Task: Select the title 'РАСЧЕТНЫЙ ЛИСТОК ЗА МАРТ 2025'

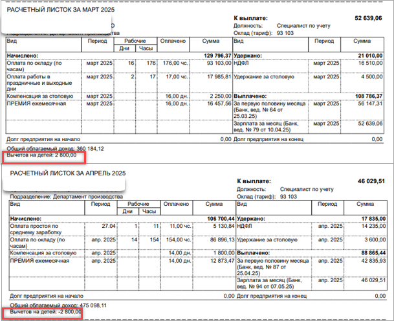Action: (x=61, y=10)
